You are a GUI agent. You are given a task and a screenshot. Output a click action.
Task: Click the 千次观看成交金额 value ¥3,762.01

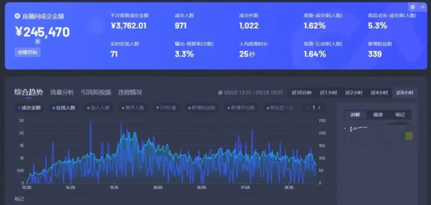(129, 26)
